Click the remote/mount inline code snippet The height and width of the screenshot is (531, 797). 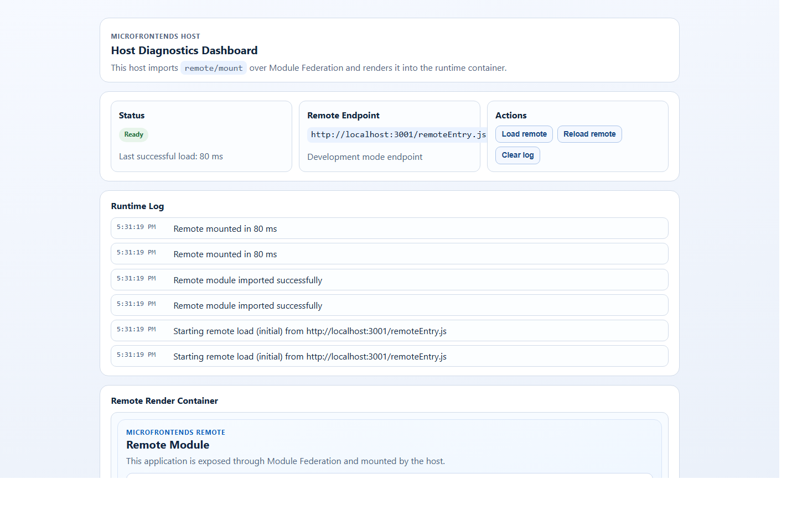(214, 67)
